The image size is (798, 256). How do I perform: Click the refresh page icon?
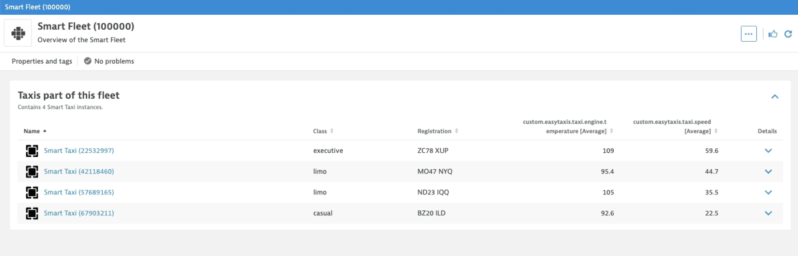788,34
